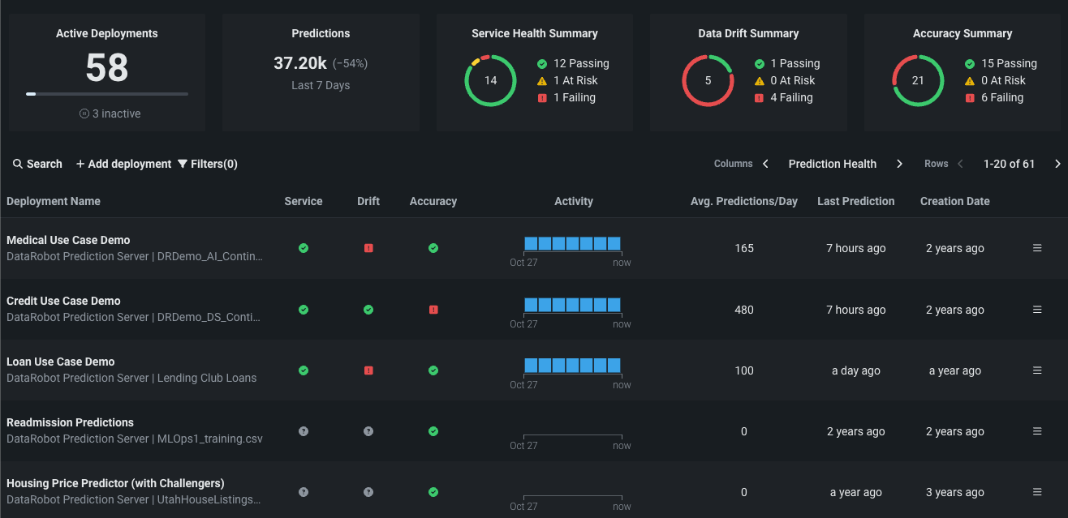Click the passing service icon for Loan Use Case Demo
1068x518 pixels.
click(x=304, y=370)
